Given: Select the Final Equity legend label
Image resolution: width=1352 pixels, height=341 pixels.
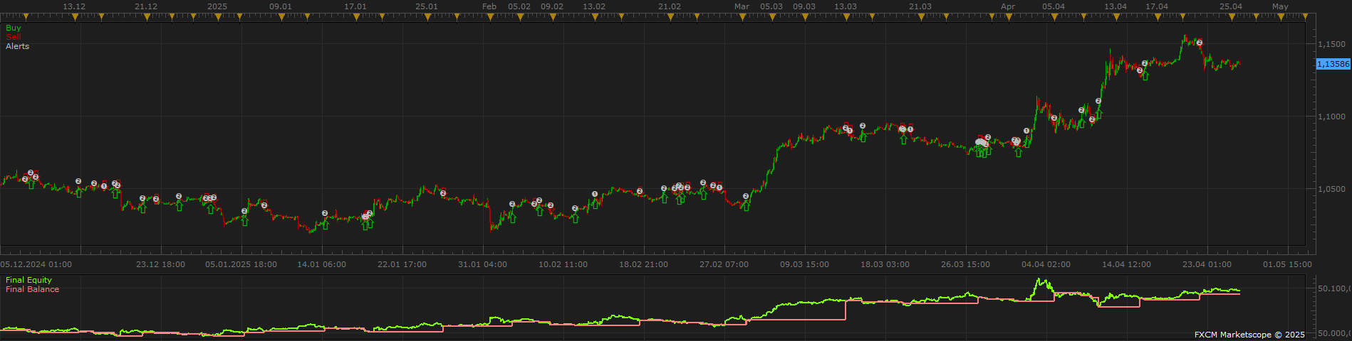Looking at the screenshot, I should (x=28, y=280).
